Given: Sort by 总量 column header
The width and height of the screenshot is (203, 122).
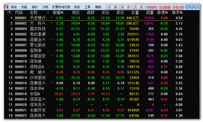Looking at the screenshot, I should pyautogui.click(x=135, y=13).
